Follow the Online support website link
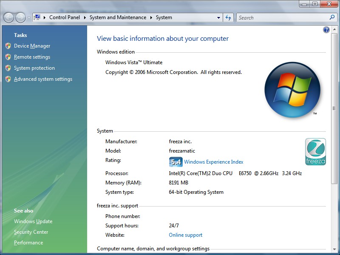The height and width of the screenshot is (255, 340). point(185,235)
